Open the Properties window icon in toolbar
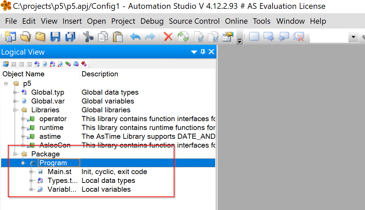Image resolution: width=365 pixels, height=210 pixels. coord(228,37)
